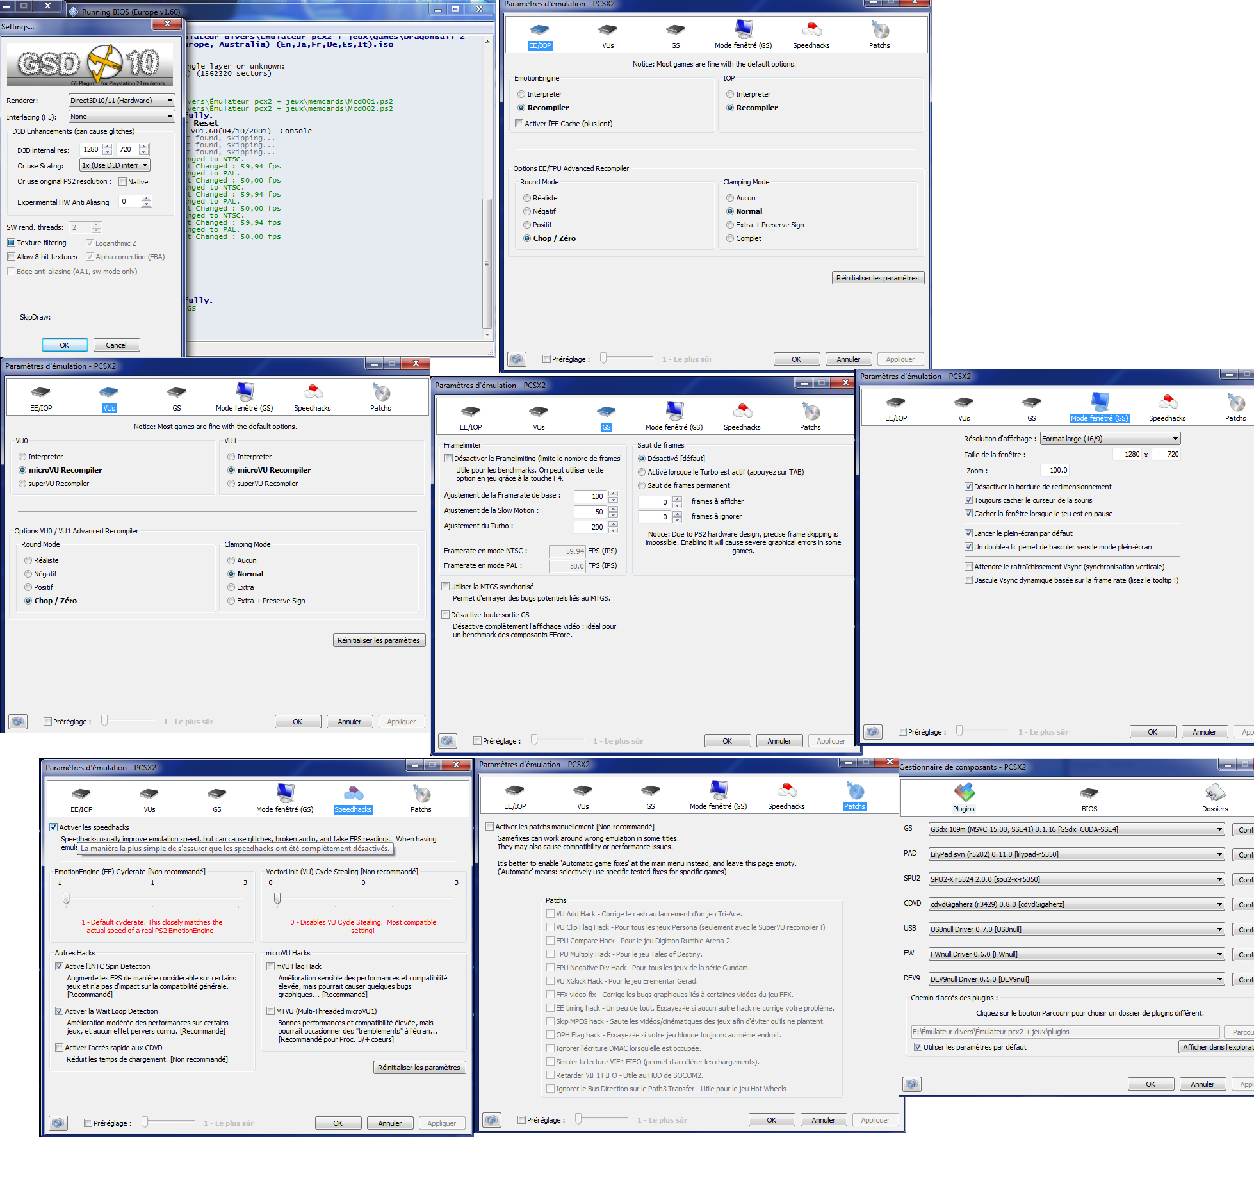Select the Complet clamping mode radio button
Screen dimensions: 1254x1195
[x=730, y=238]
